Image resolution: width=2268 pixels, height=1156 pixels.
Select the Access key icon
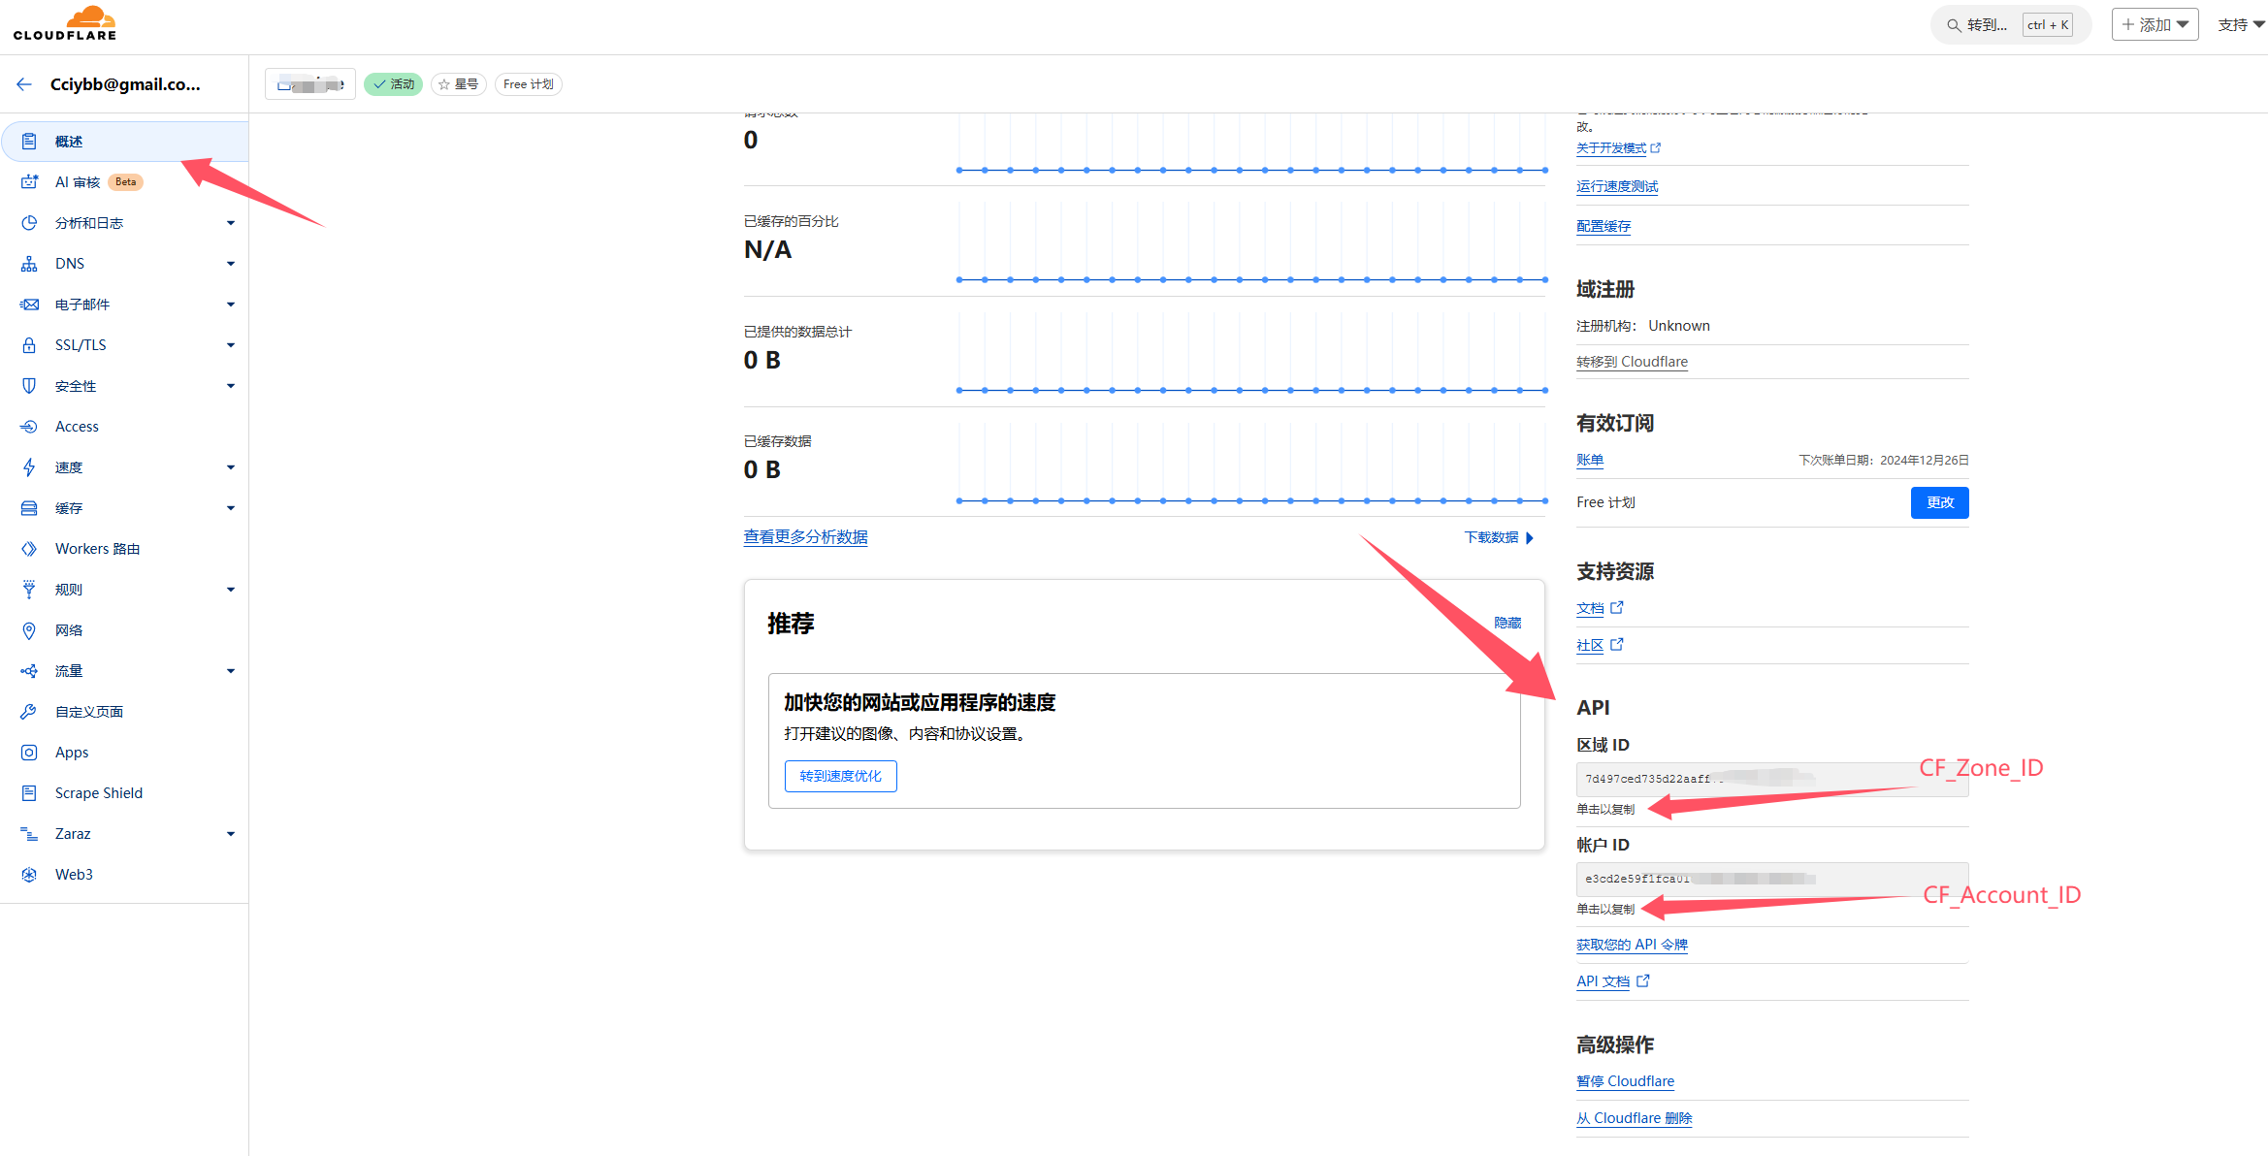point(29,426)
